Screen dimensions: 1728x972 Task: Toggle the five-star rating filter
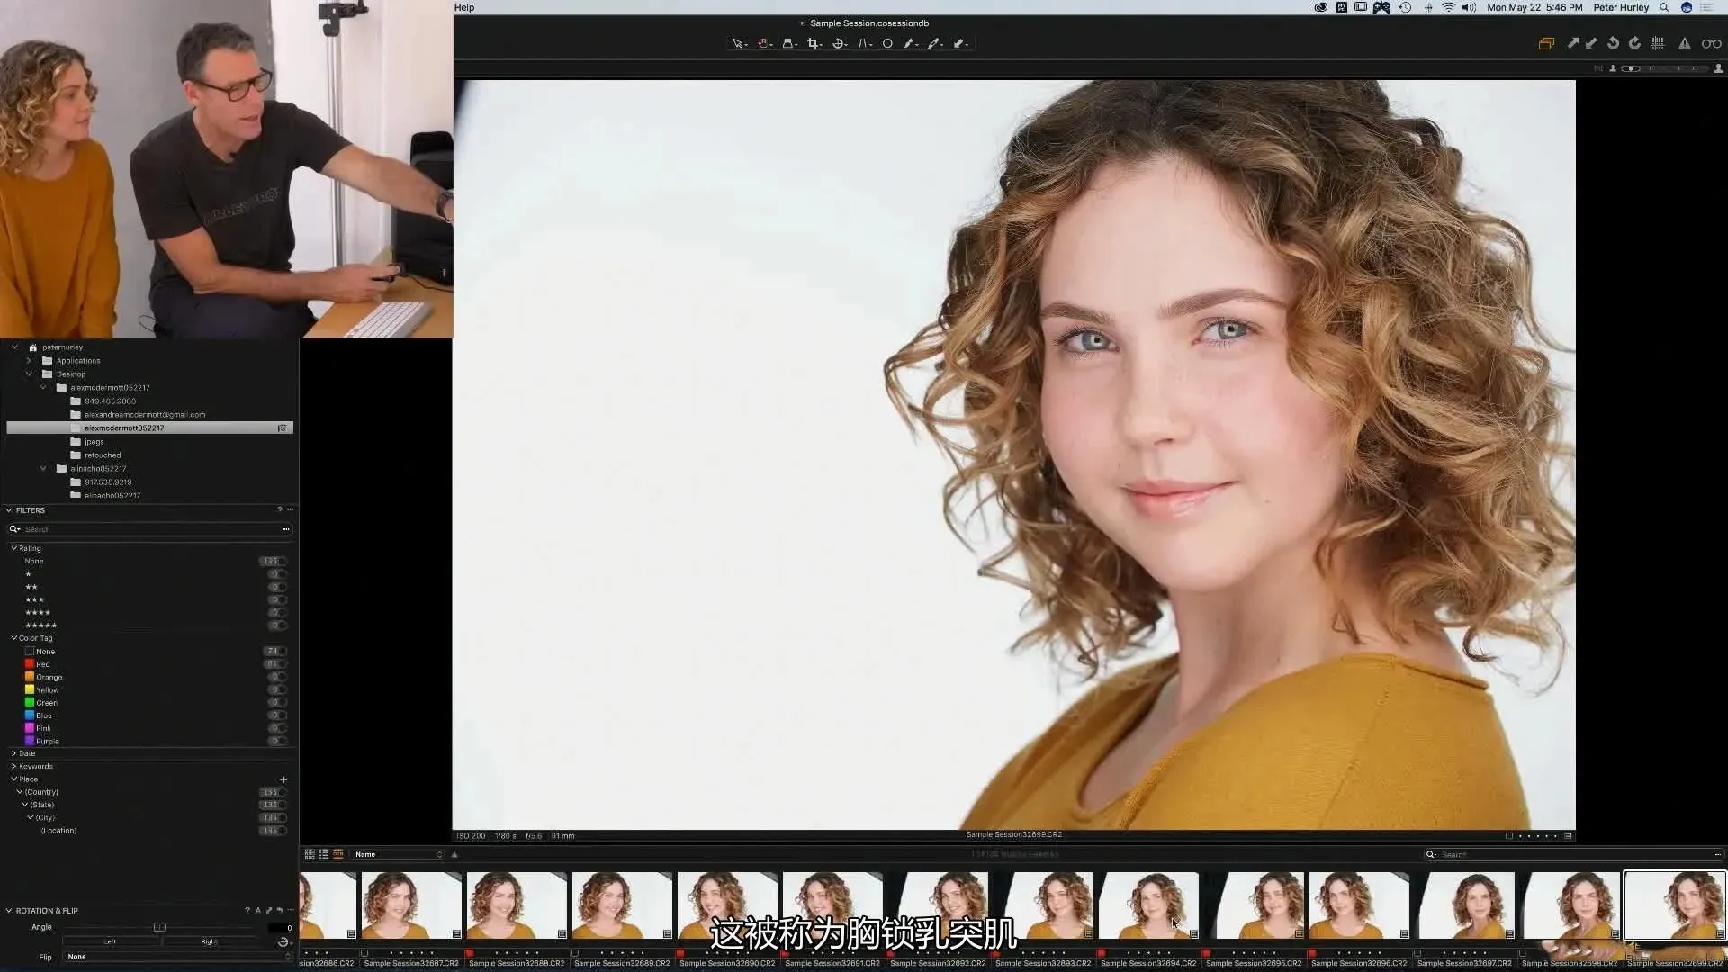(41, 625)
